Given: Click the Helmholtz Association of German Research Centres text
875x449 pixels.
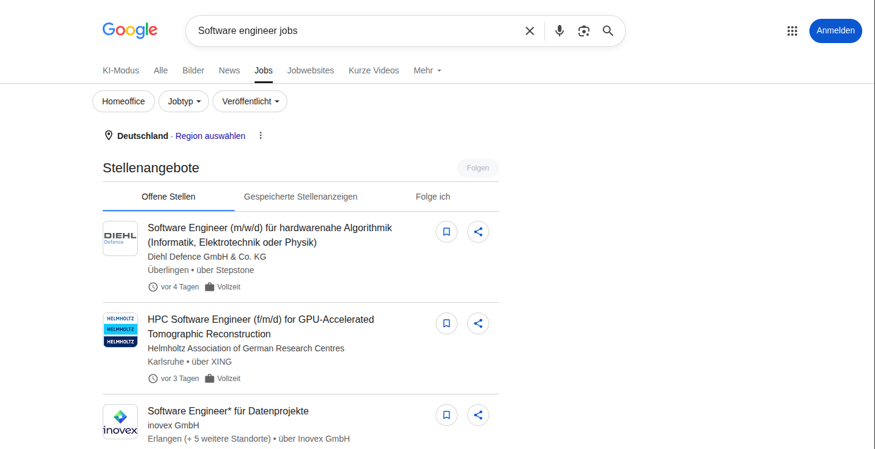Looking at the screenshot, I should coord(246,348).
